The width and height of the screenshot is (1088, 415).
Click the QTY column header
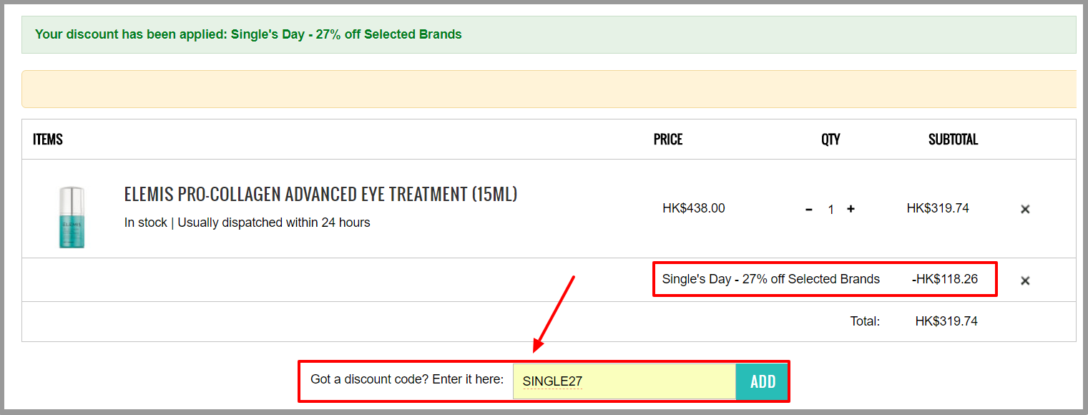(x=830, y=140)
